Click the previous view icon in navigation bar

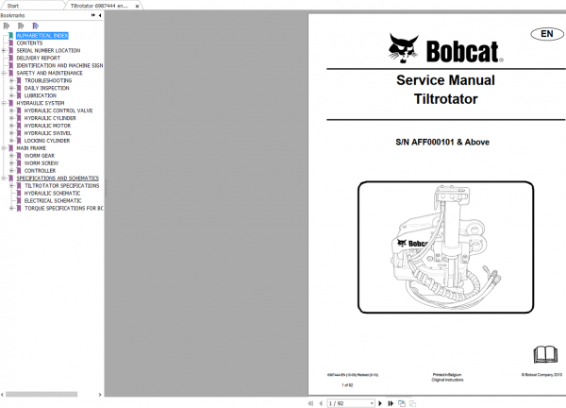[x=402, y=403]
